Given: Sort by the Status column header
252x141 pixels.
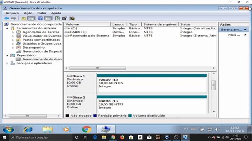Looking at the screenshot, I should pos(198,24).
